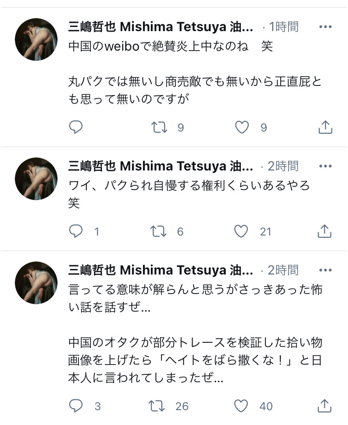
Task: Reply to the weibo tweet
Action: tap(76, 127)
